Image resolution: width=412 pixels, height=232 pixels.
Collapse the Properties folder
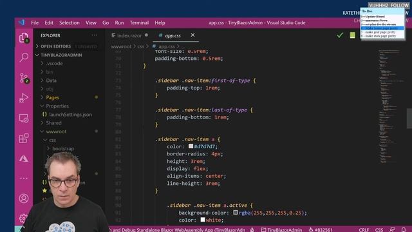[57, 106]
